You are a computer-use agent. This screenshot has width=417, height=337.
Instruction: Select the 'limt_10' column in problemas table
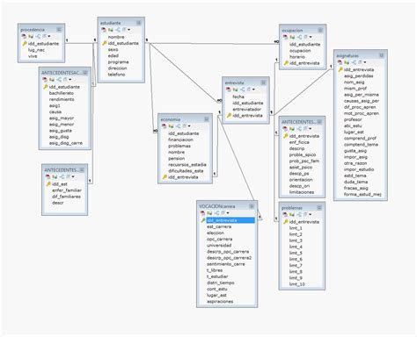pyautogui.click(x=297, y=284)
